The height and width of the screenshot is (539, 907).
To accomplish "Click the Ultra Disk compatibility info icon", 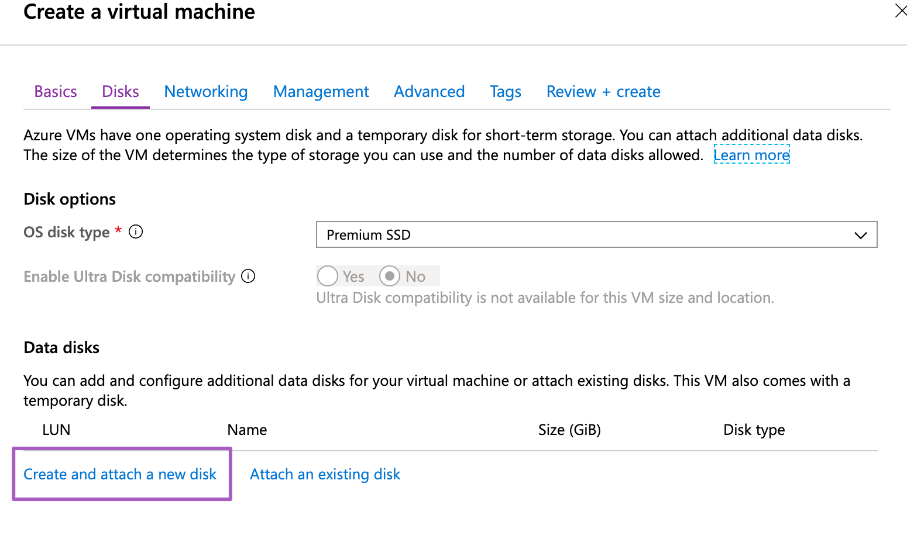I will tap(248, 276).
